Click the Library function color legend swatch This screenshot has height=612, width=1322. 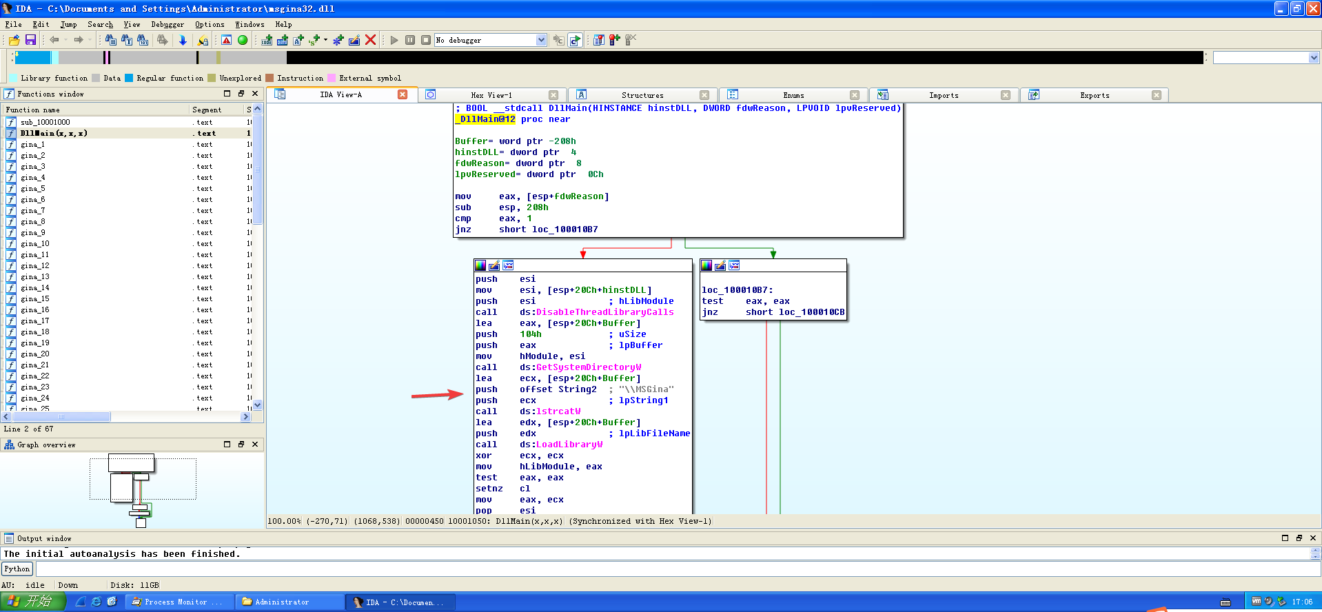(x=13, y=78)
